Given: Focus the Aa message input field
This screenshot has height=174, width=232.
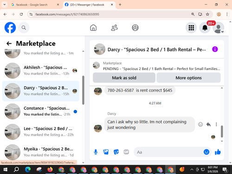Looking at the screenshot, I should [168, 152].
